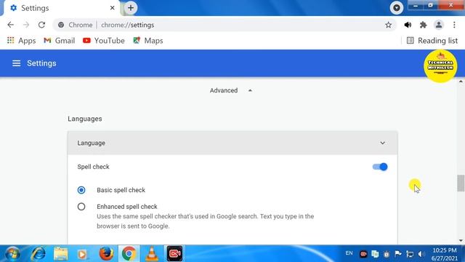The width and height of the screenshot is (465, 262).
Task: Turn off the Spell check toggle
Action: (380, 167)
